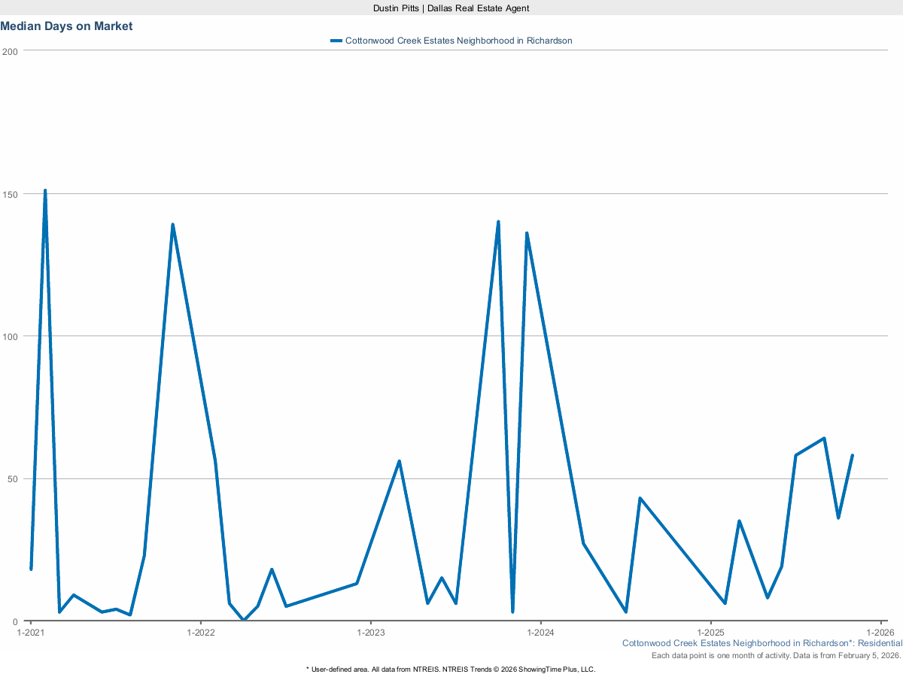Select the 1-2023 x-axis tick label

pos(370,633)
